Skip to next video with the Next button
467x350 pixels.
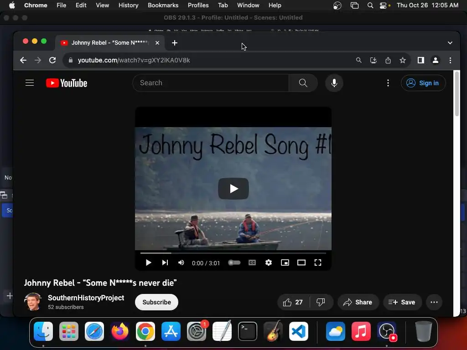pyautogui.click(x=165, y=262)
